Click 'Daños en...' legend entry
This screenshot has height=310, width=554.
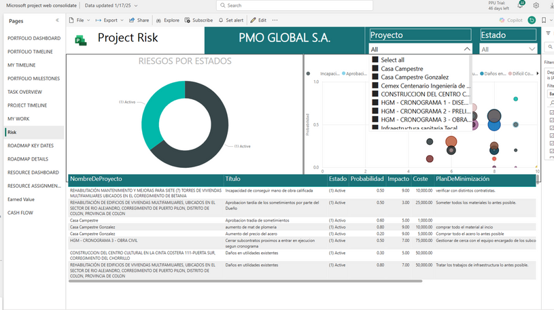click(x=494, y=73)
